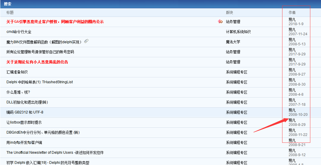Open the red 关于近期论坛有小人恶意捣乱的公告 thread
The width and height of the screenshot is (321, 165).
37,62
